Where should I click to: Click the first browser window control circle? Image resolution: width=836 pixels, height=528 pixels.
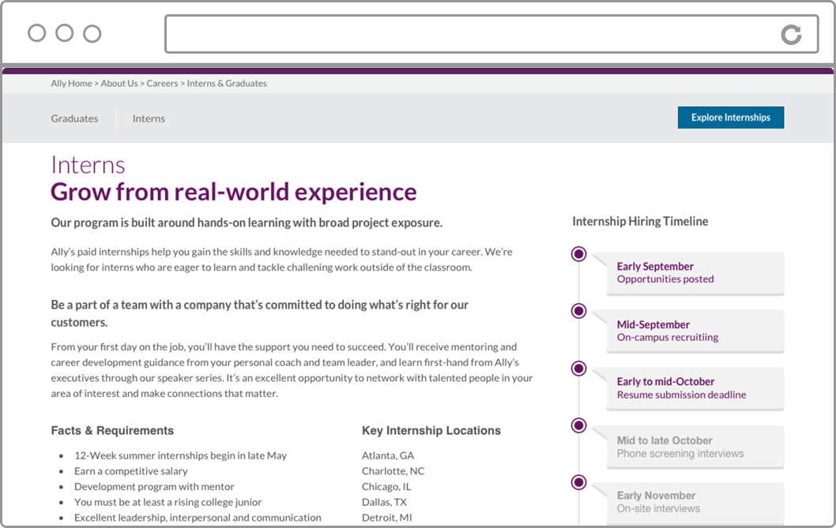[37, 33]
